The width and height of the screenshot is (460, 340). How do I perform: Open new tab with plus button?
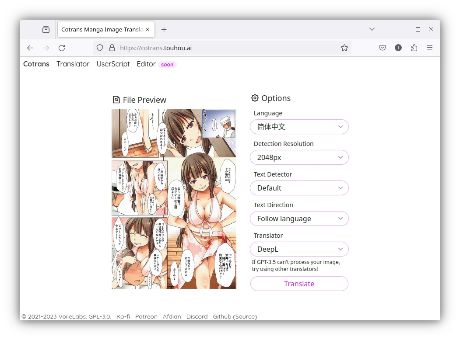[164, 30]
